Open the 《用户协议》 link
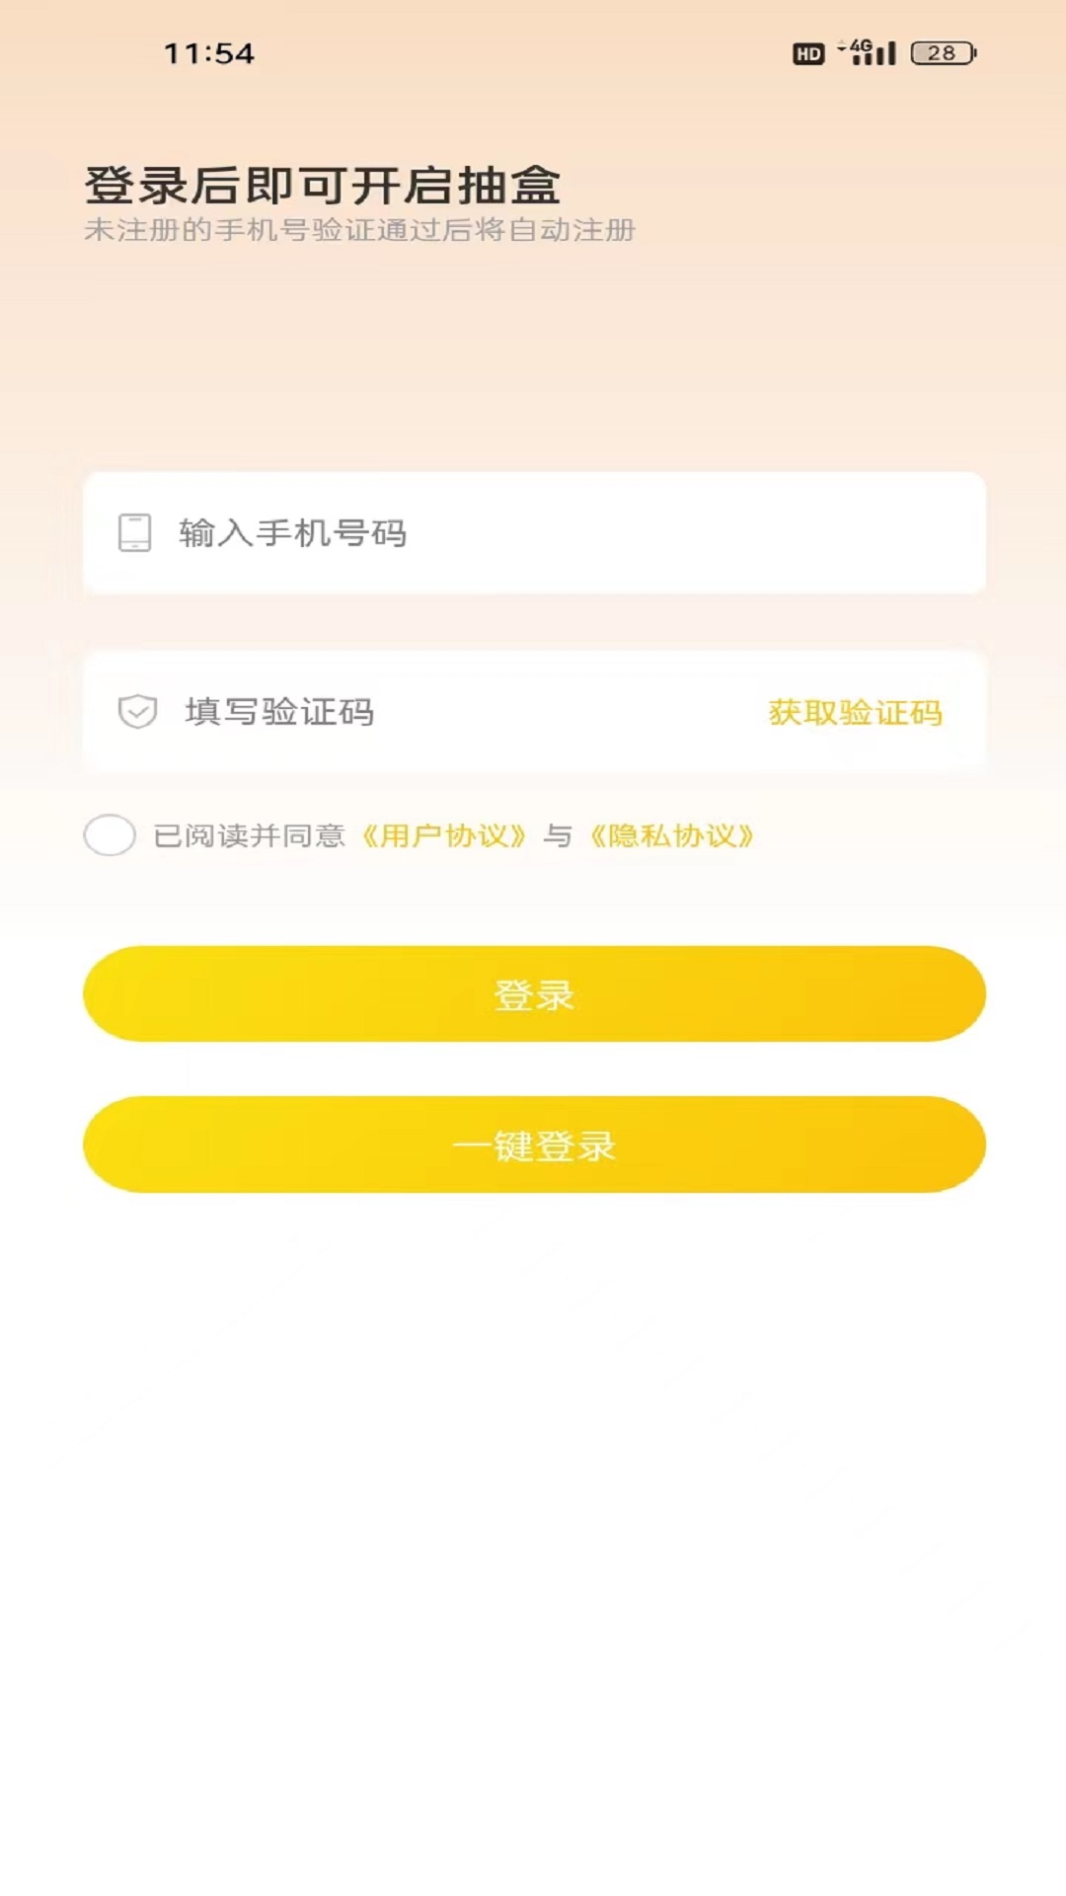1066x1896 pixels. (x=444, y=836)
